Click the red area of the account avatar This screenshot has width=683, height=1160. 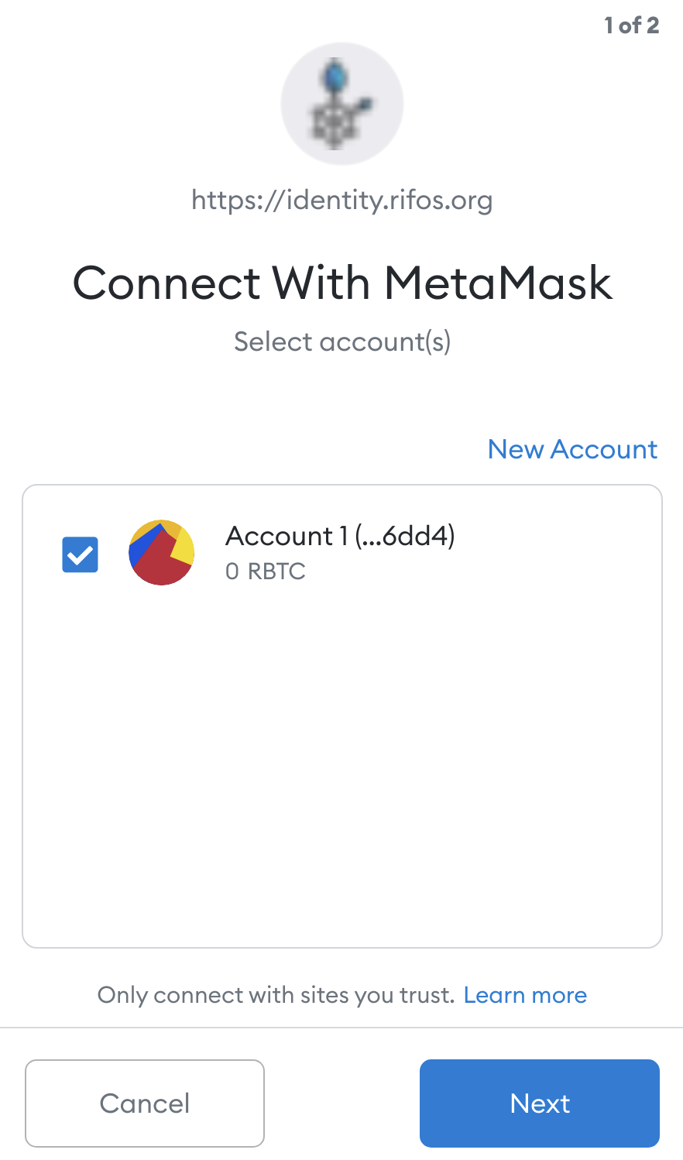coord(157,565)
